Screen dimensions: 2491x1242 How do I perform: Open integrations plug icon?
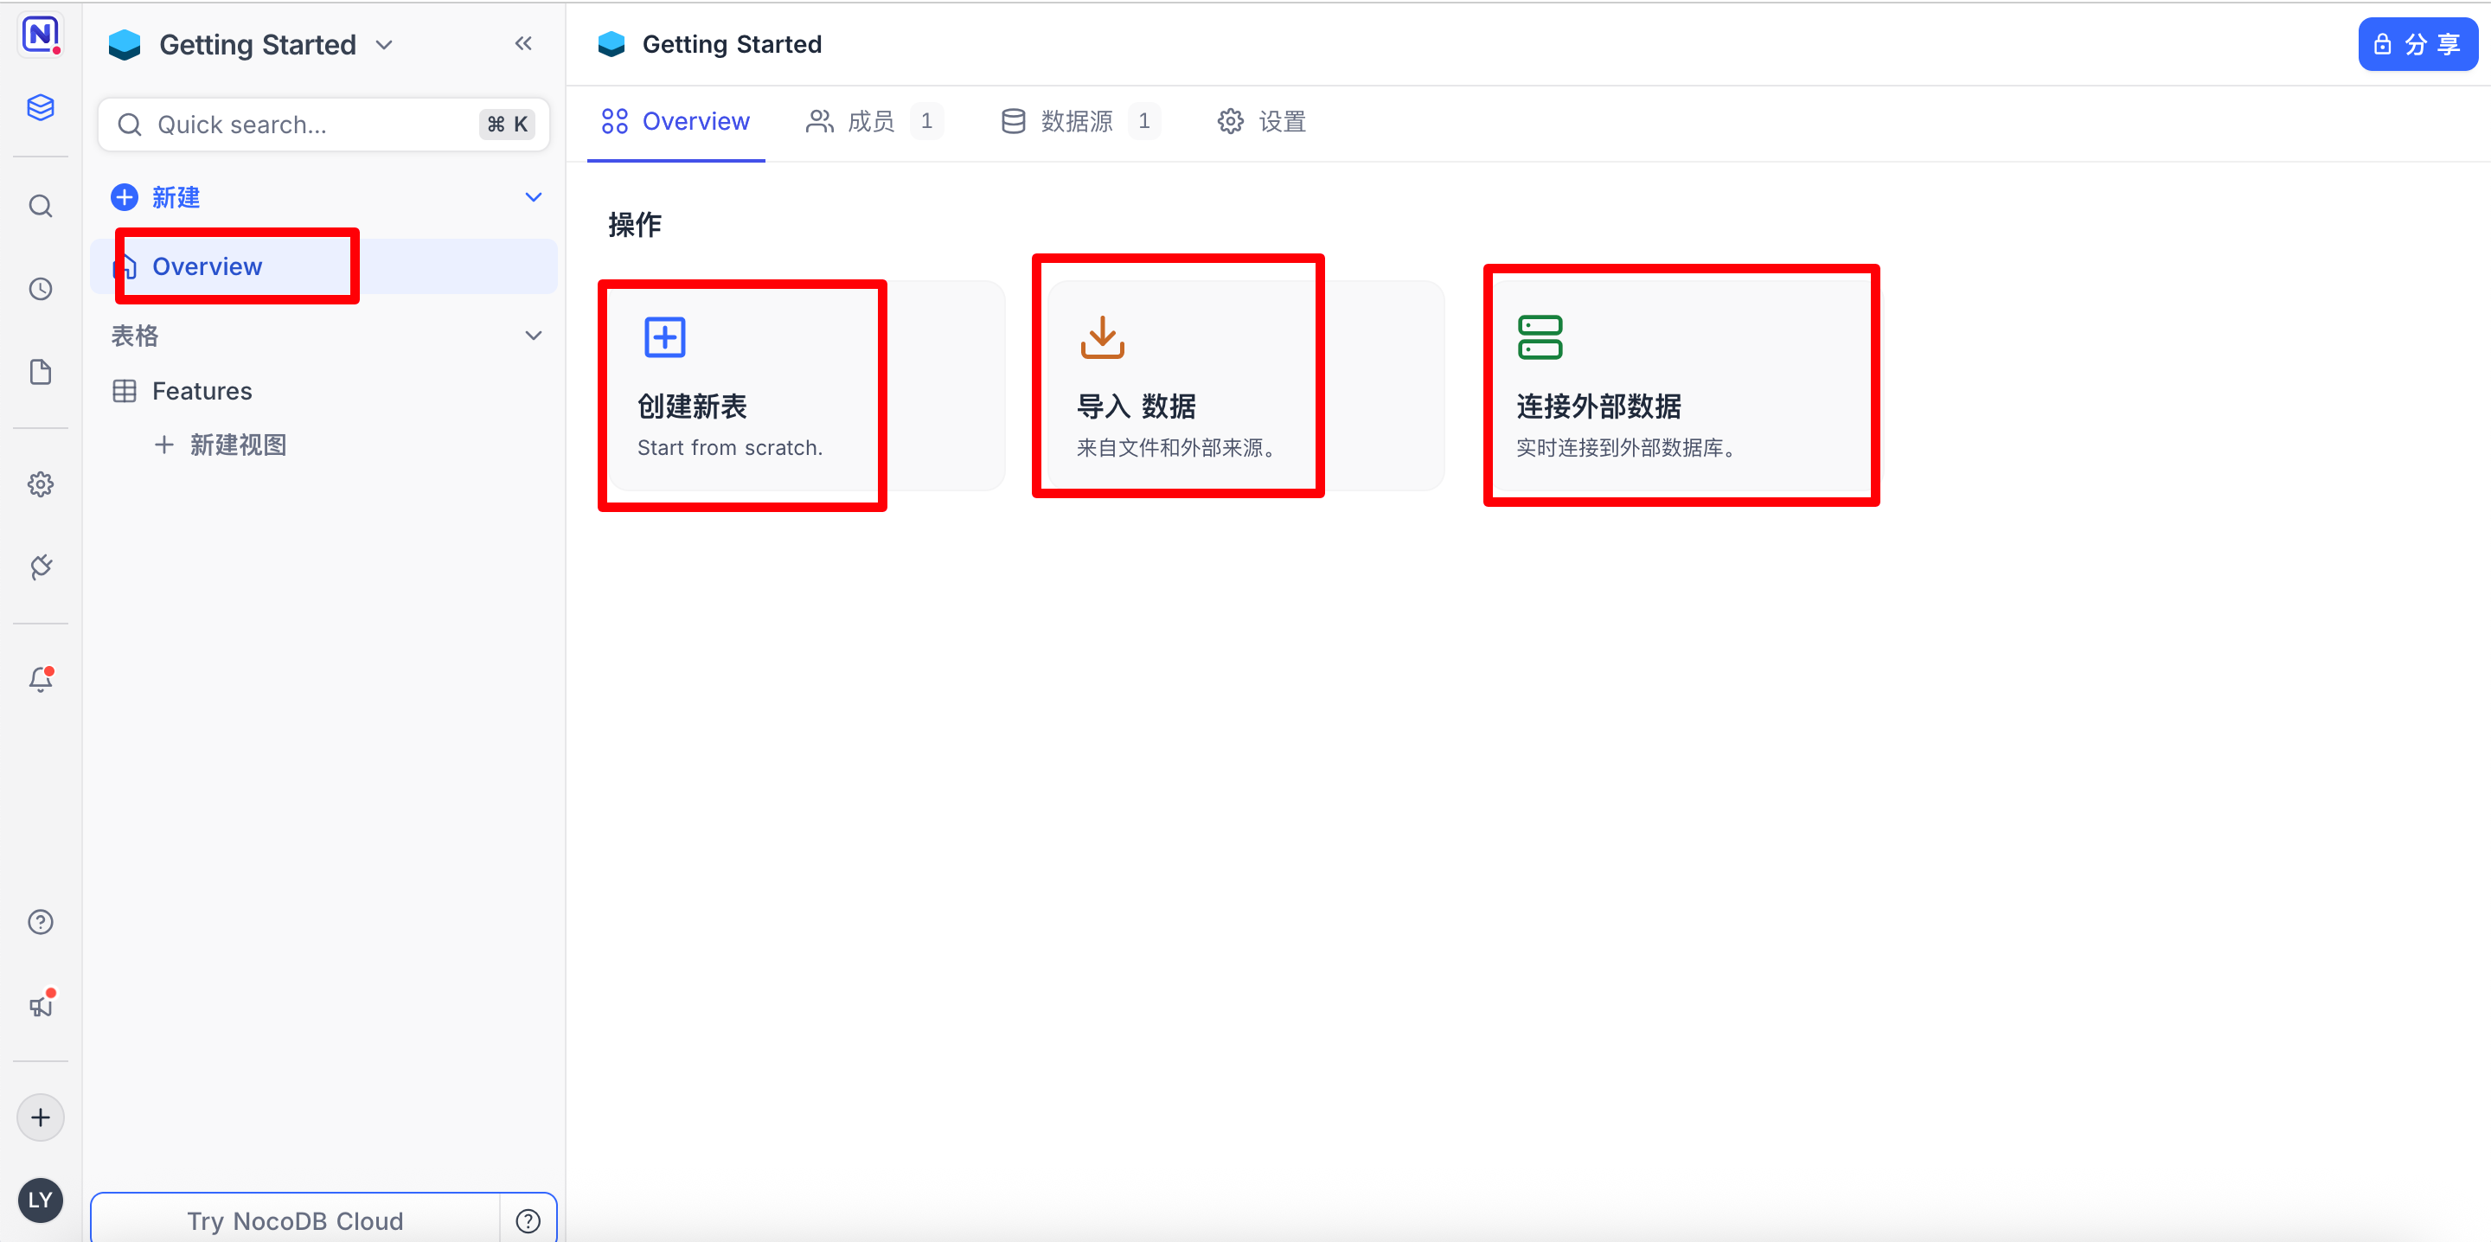41,567
